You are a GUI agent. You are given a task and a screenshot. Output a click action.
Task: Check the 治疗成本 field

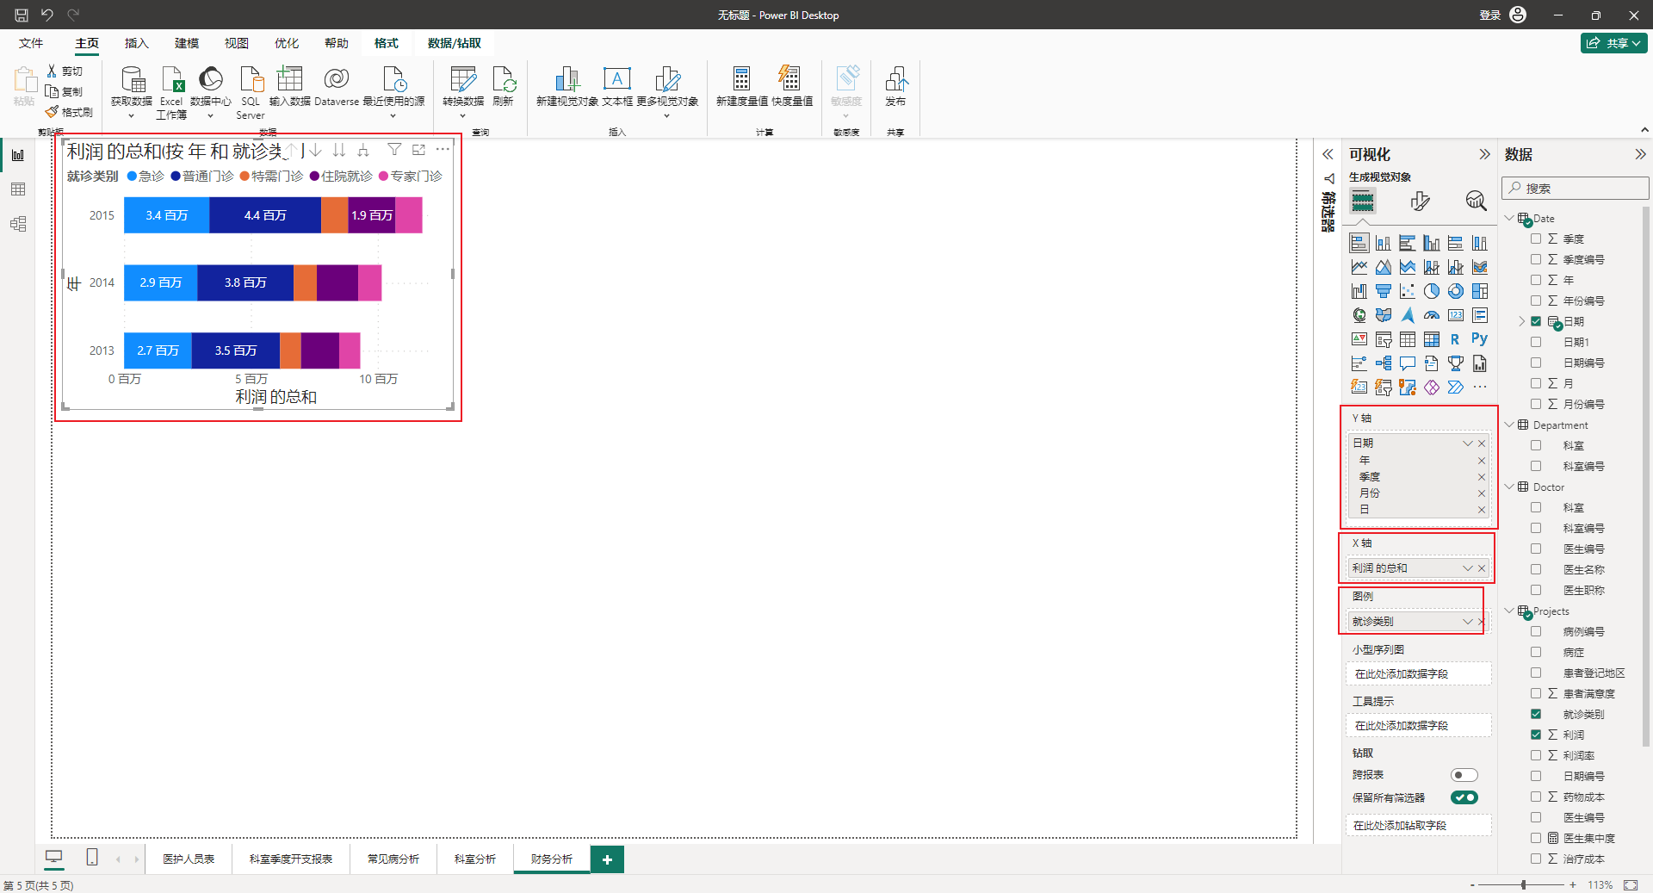(x=1536, y=859)
